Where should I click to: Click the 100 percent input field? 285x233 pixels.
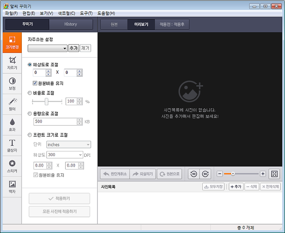point(71,101)
